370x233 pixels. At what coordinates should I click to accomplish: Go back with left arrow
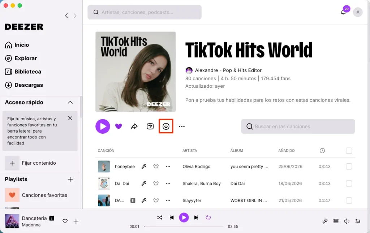pyautogui.click(x=66, y=16)
